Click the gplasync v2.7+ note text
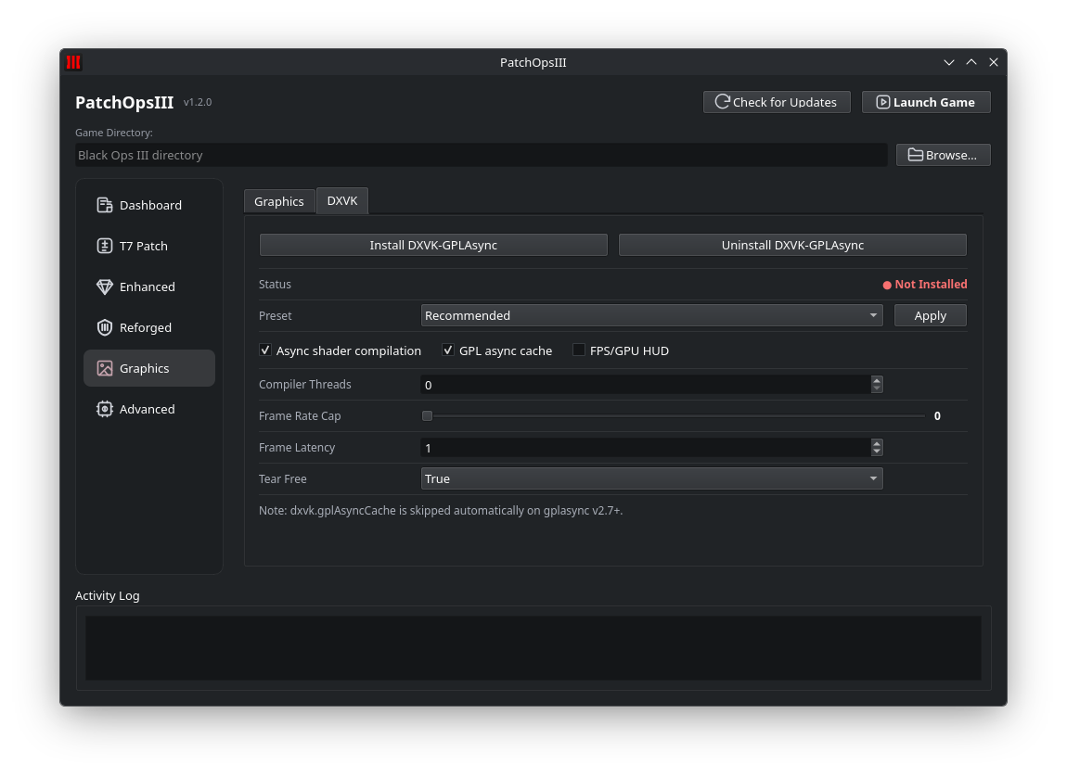 441,511
